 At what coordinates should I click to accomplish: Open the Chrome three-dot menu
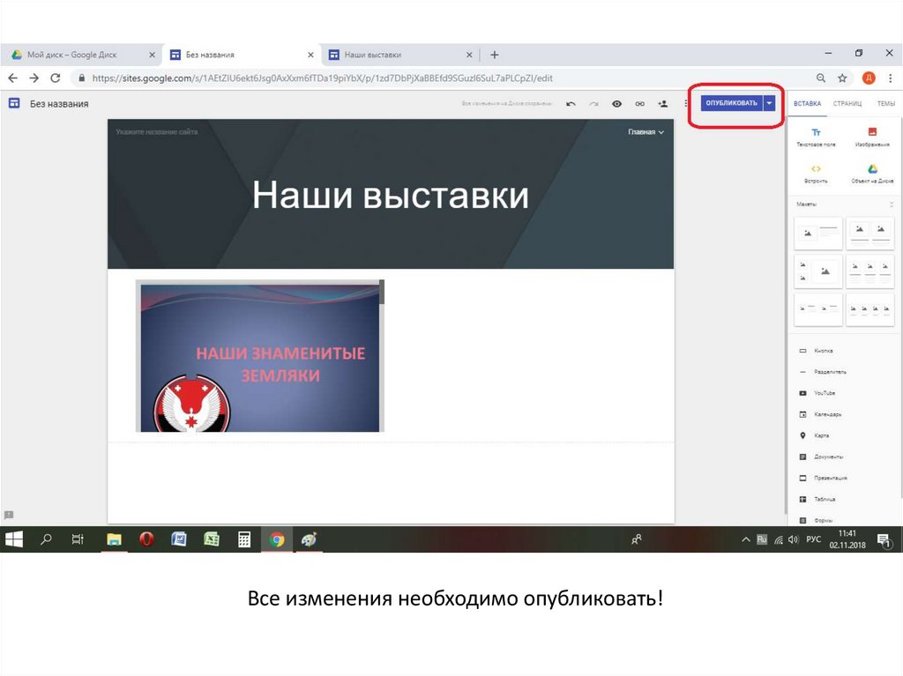[x=891, y=78]
